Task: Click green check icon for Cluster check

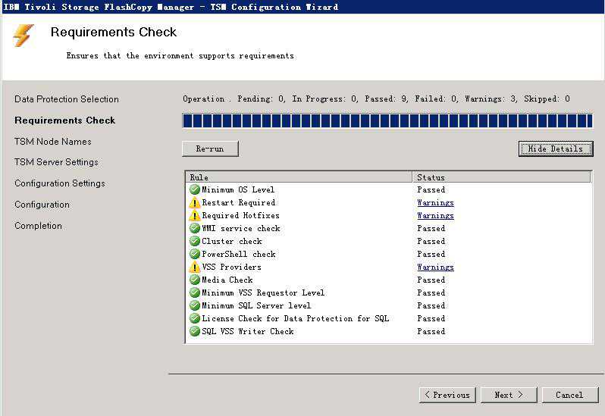Action: 195,241
